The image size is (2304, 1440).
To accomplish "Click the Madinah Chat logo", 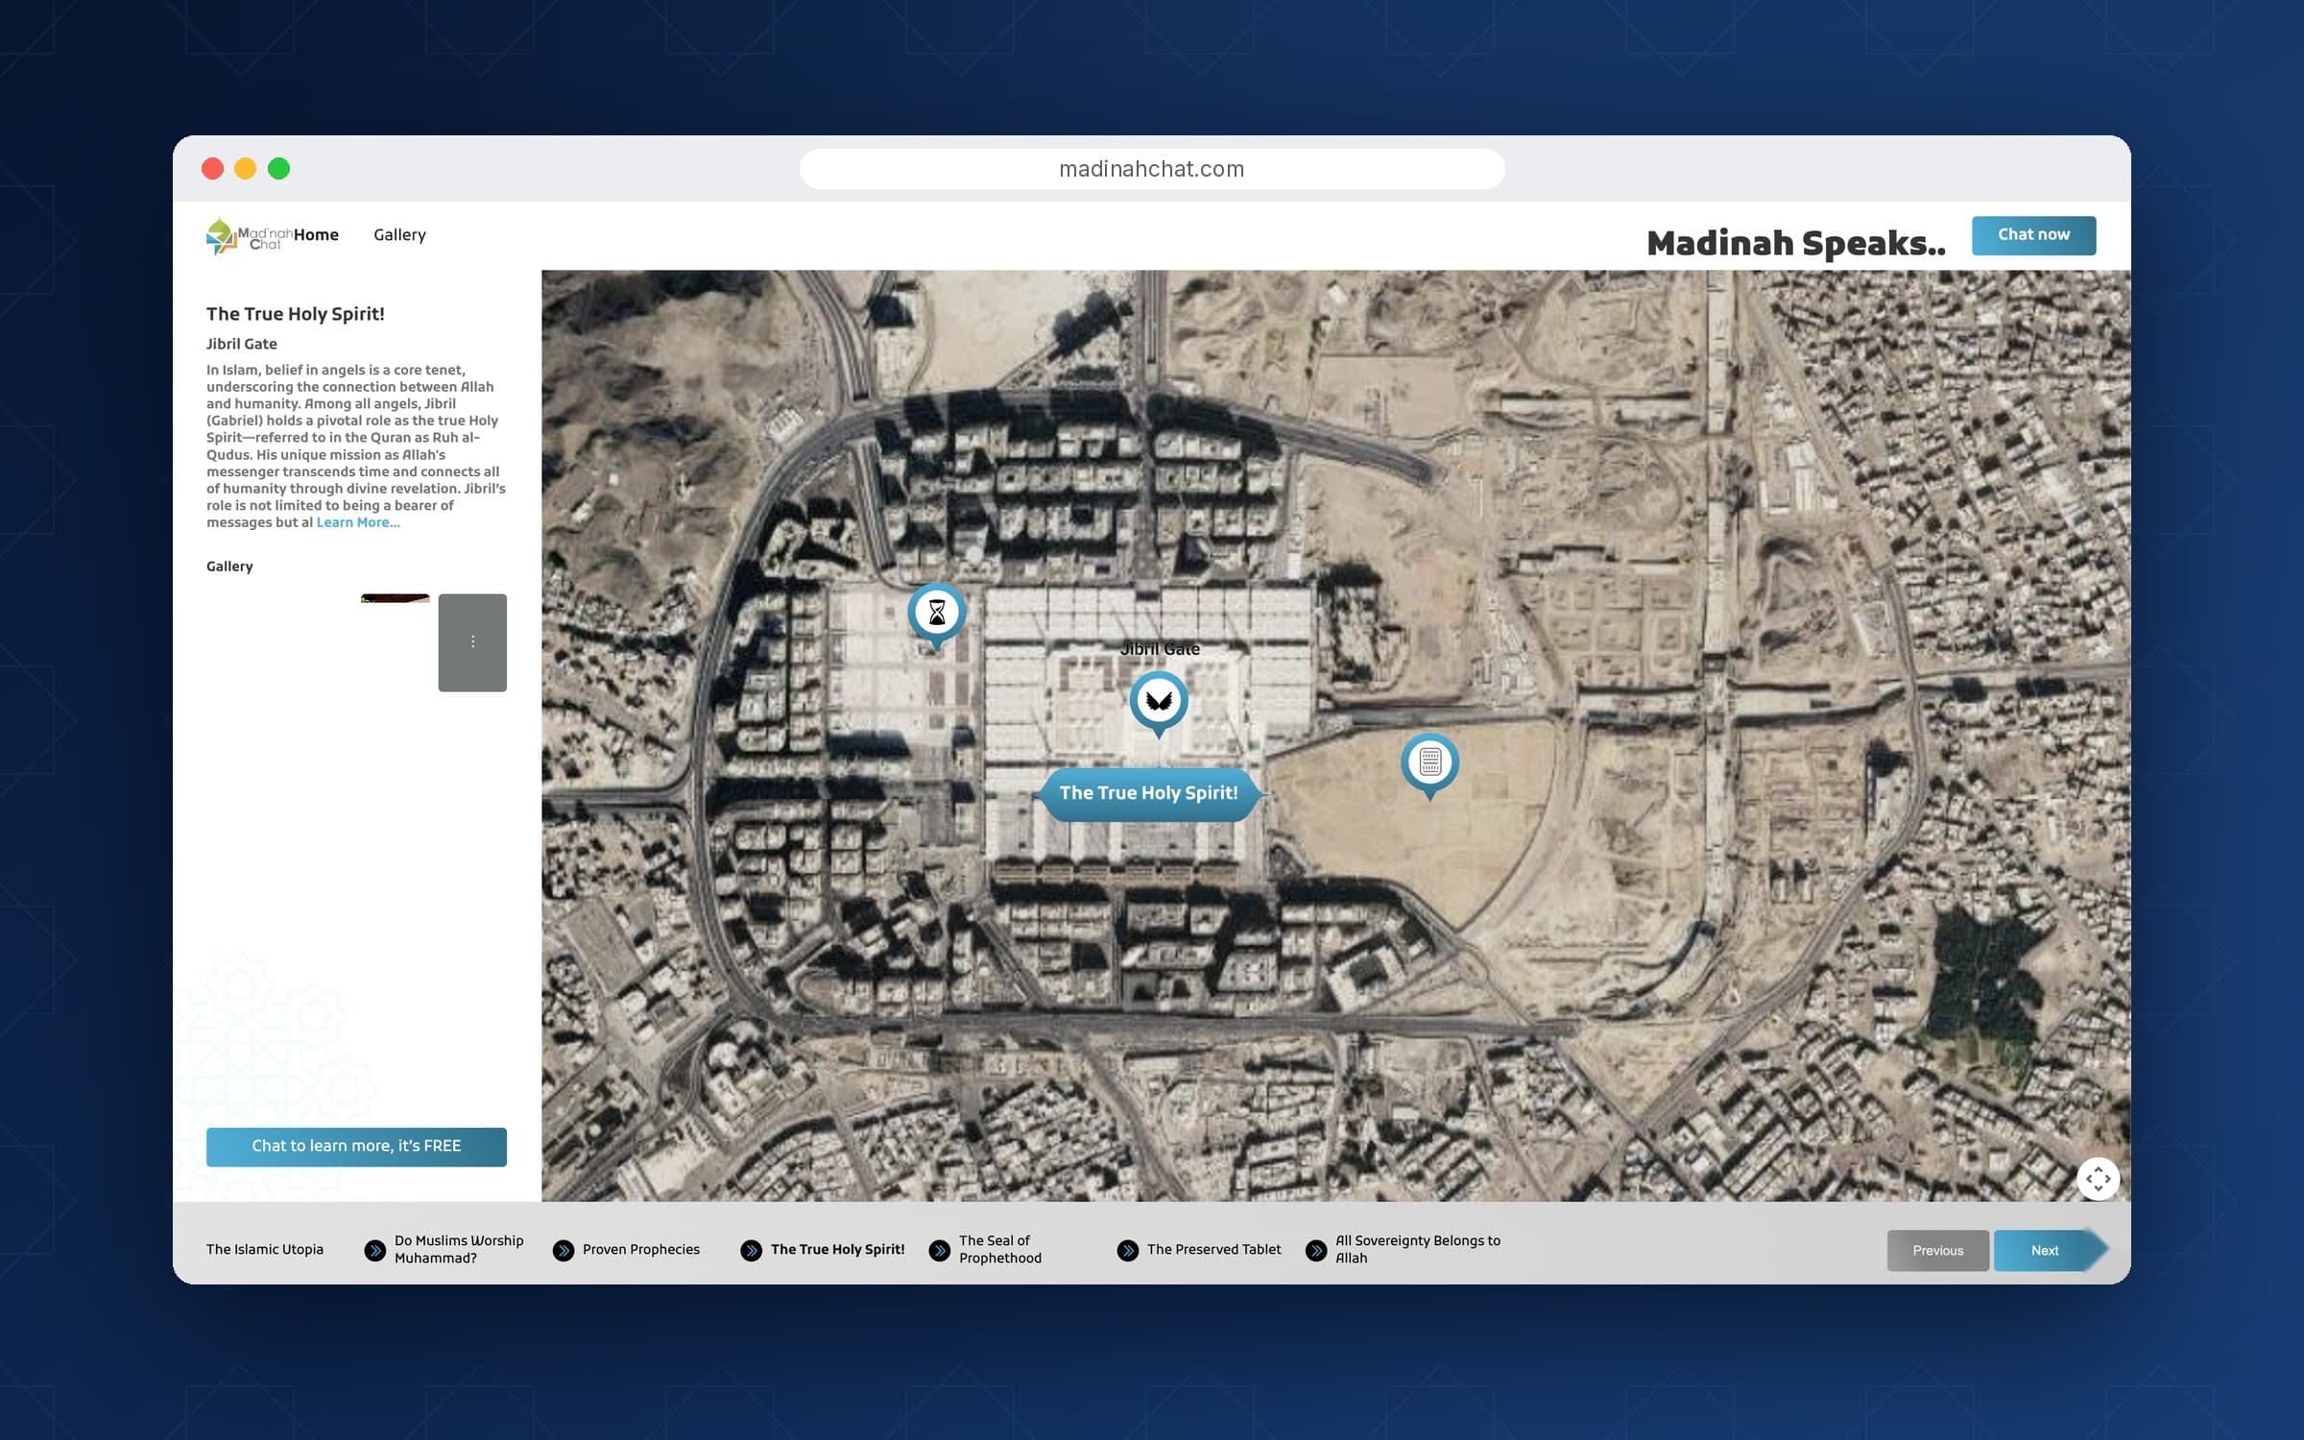I will pos(250,236).
